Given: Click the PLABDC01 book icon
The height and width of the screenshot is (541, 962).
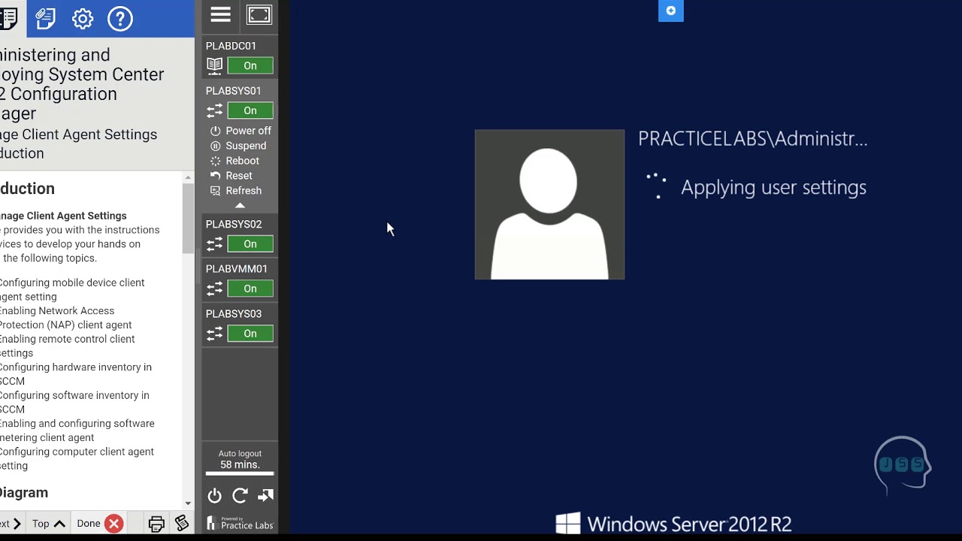Looking at the screenshot, I should point(214,66).
